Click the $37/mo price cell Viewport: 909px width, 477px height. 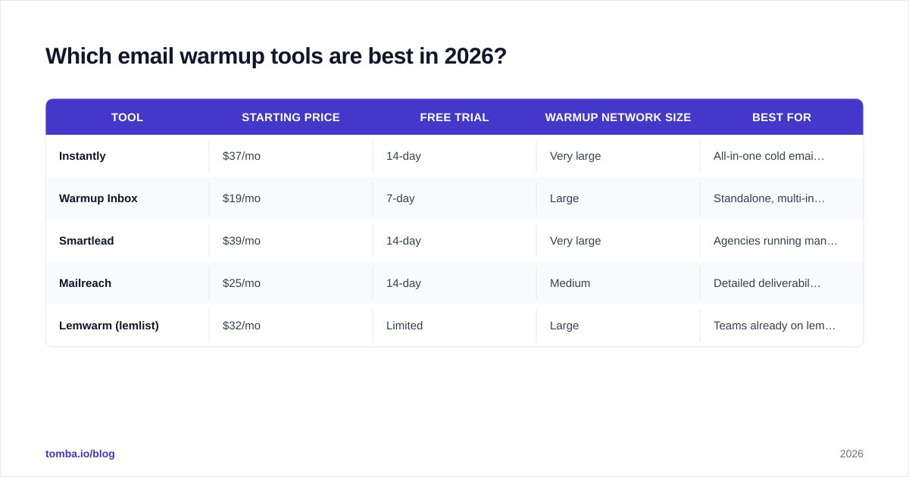click(291, 156)
